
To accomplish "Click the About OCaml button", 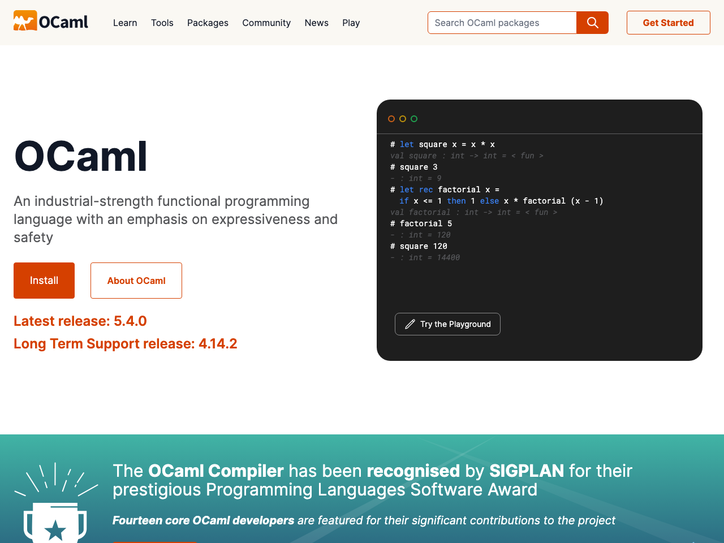I will [136, 280].
